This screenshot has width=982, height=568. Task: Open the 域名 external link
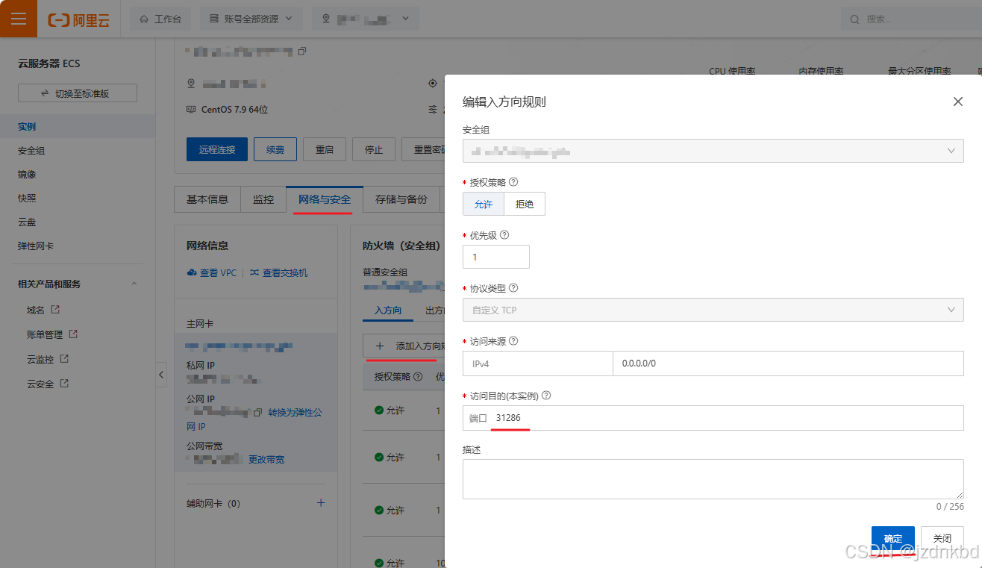tap(43, 310)
